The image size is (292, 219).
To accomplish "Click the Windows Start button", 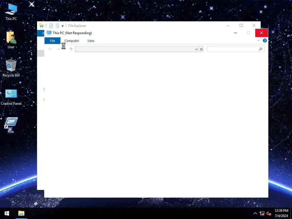I will coord(7,213).
